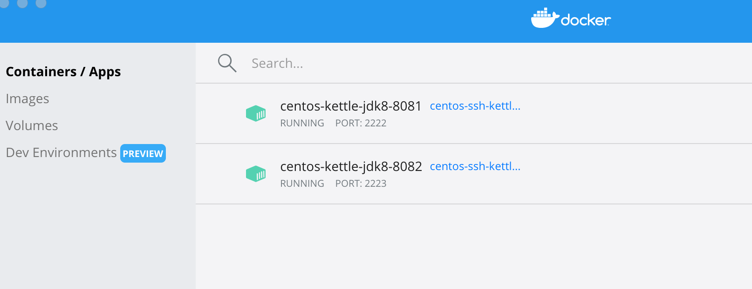Select the centos-kettle-jdk8-8082 container name
The width and height of the screenshot is (752, 289).
(x=351, y=167)
